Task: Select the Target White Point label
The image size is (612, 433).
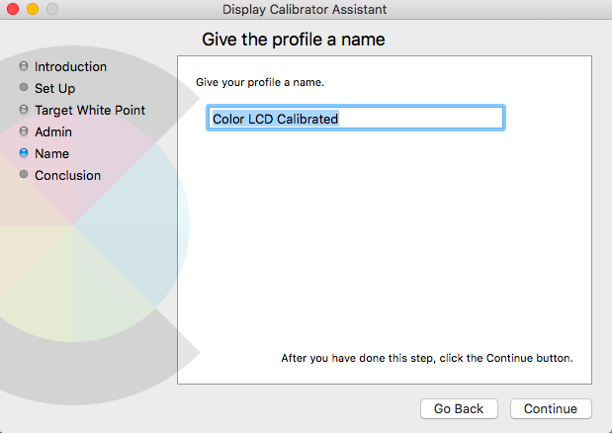Action: pyautogui.click(x=90, y=110)
